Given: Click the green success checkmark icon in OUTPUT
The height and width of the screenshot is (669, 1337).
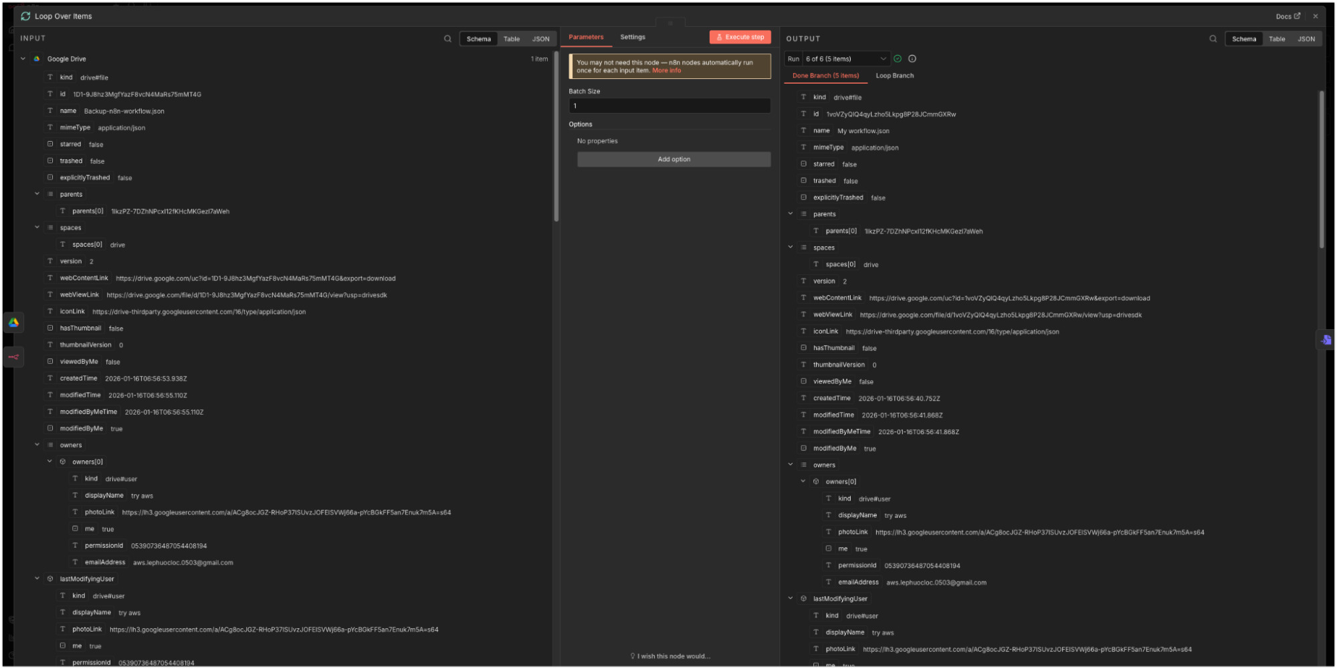Looking at the screenshot, I should 898,59.
